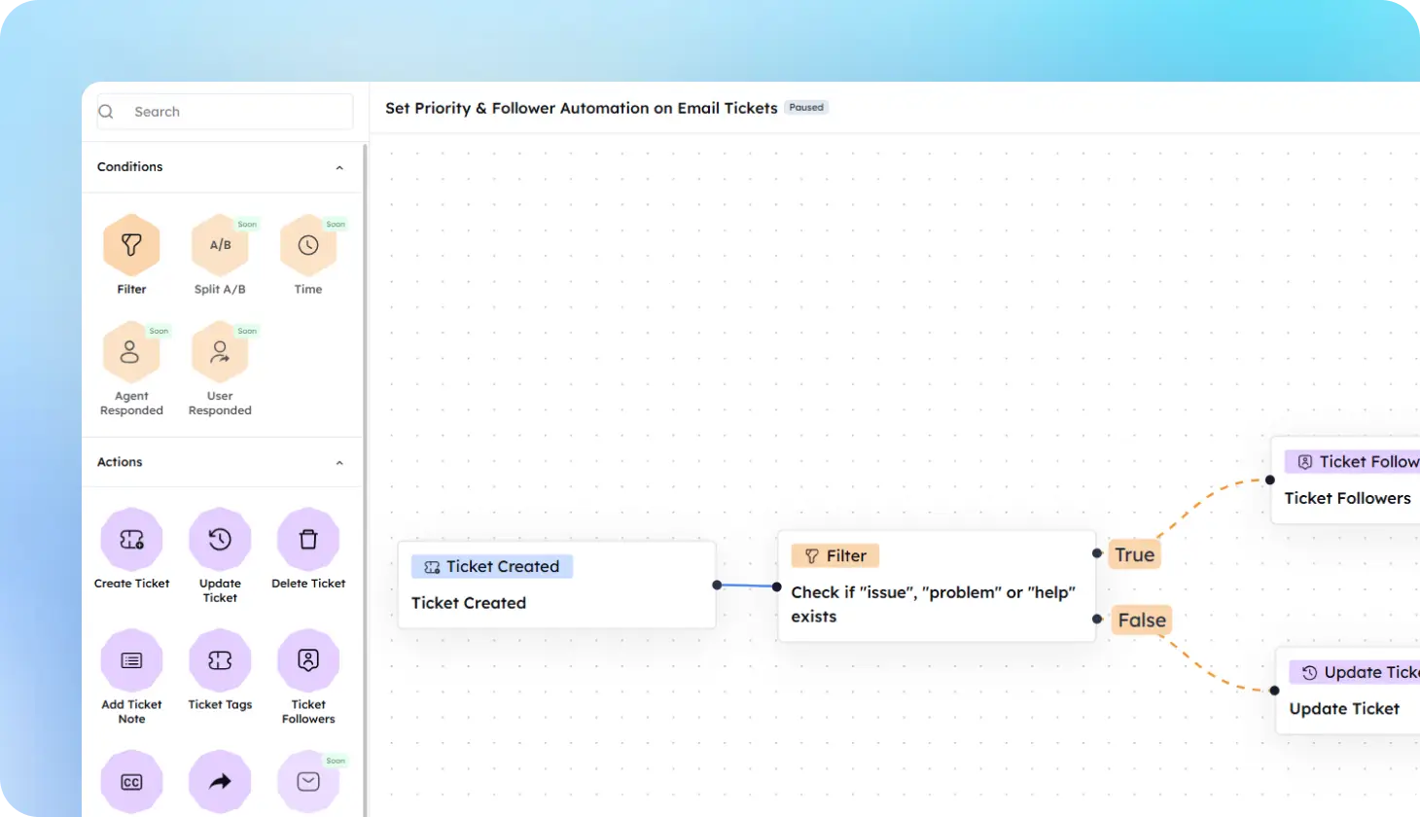
Task: Click the Ticket Followers node input dot
Action: [x=1270, y=480]
